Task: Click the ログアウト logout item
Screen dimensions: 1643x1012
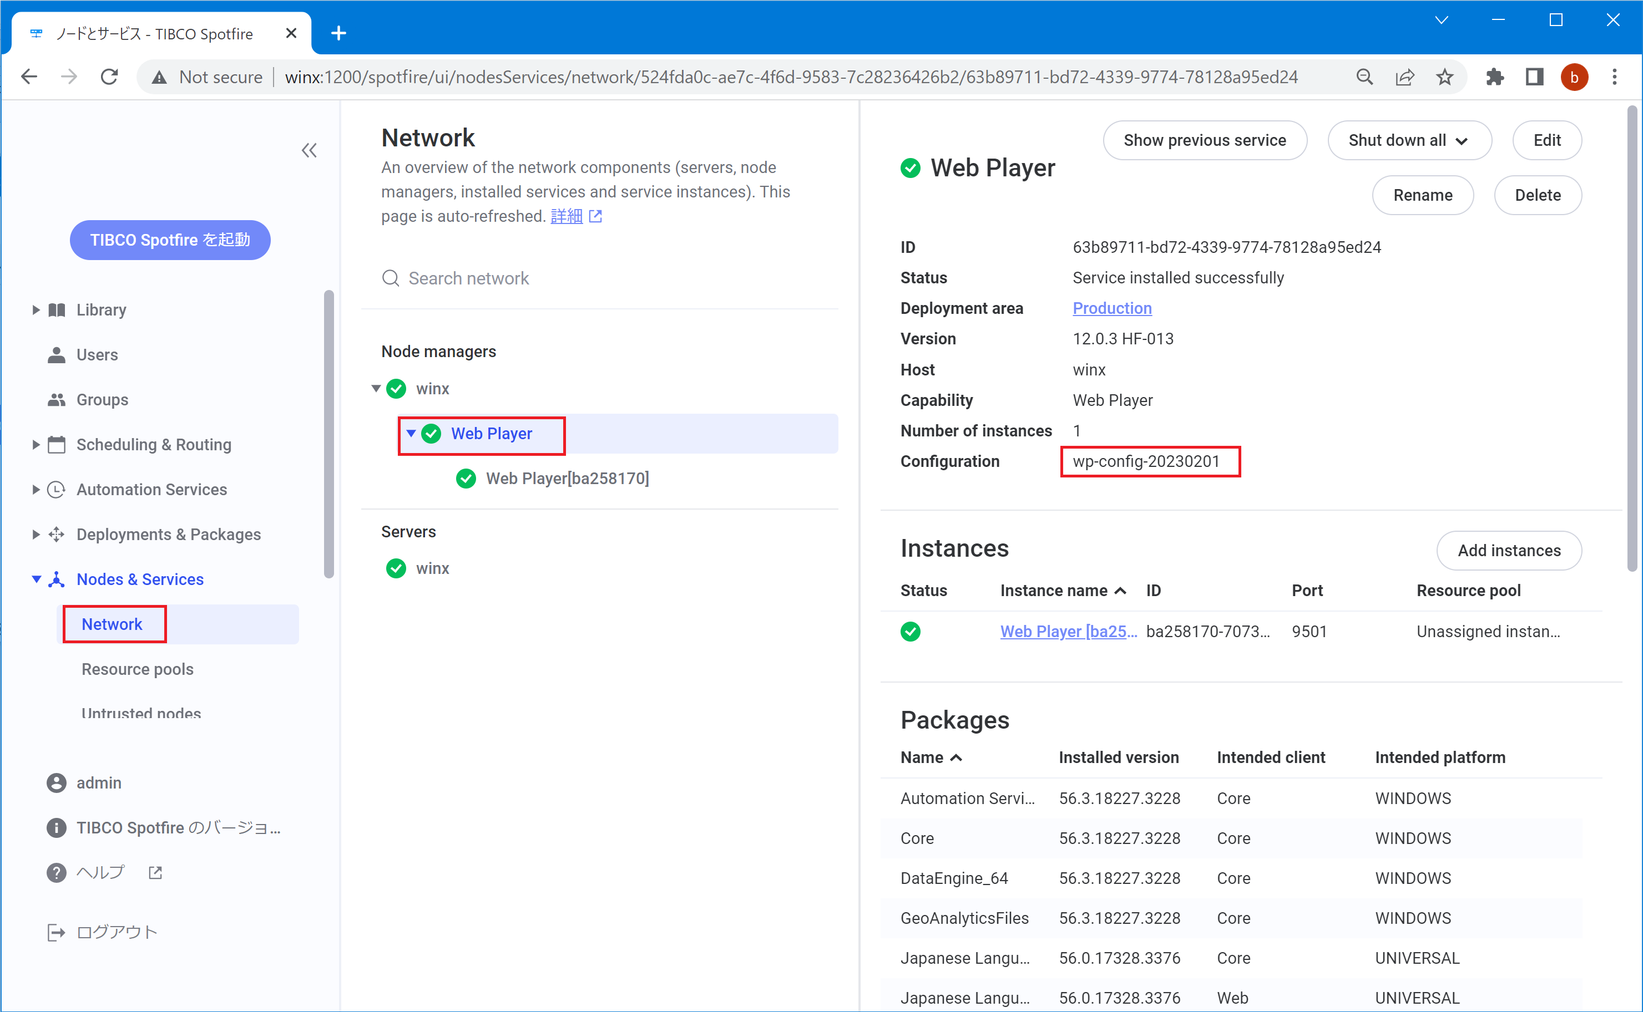Action: (x=117, y=932)
